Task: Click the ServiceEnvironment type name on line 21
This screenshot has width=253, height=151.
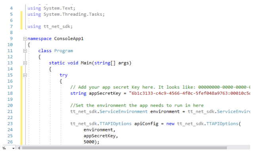Action: [123, 111]
